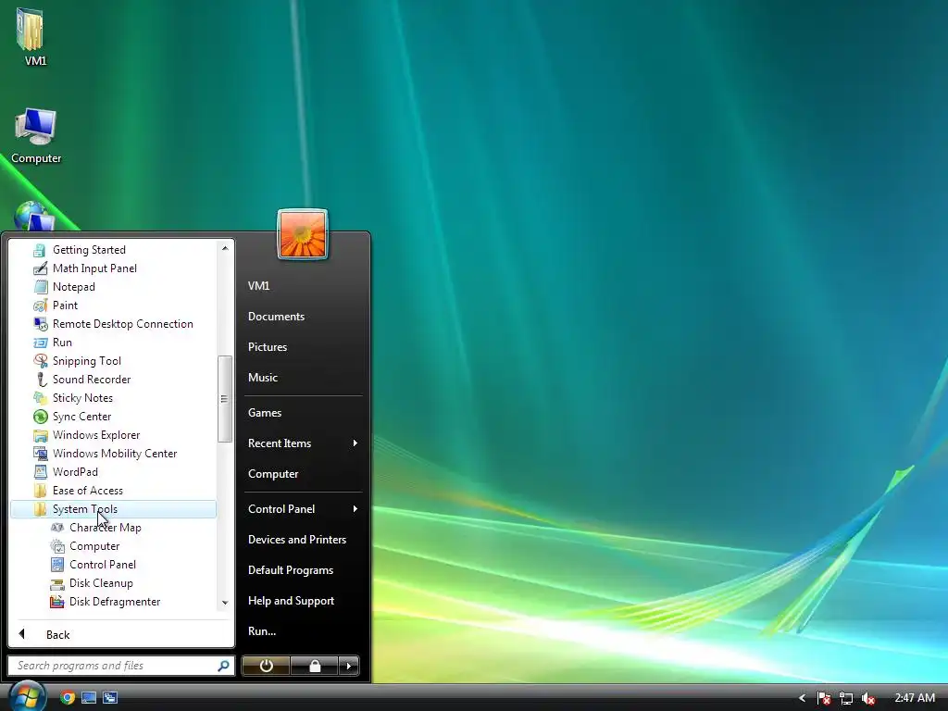Open Help and Support
Image resolution: width=948 pixels, height=711 pixels.
click(291, 600)
